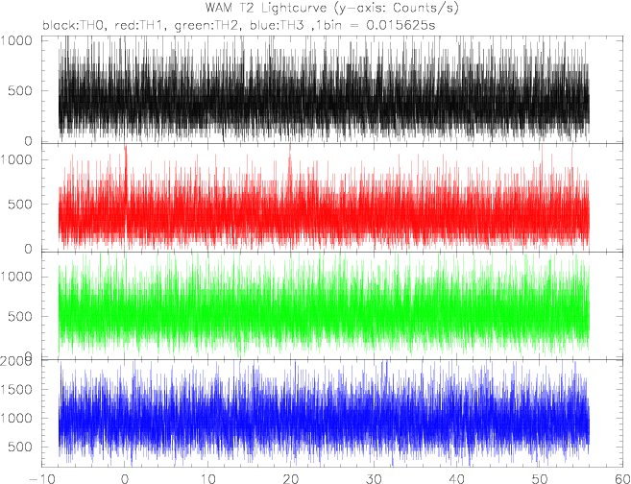Click the 1000 tick label of blue TH3 panel
The height and width of the screenshot is (484, 631).
click(16, 418)
